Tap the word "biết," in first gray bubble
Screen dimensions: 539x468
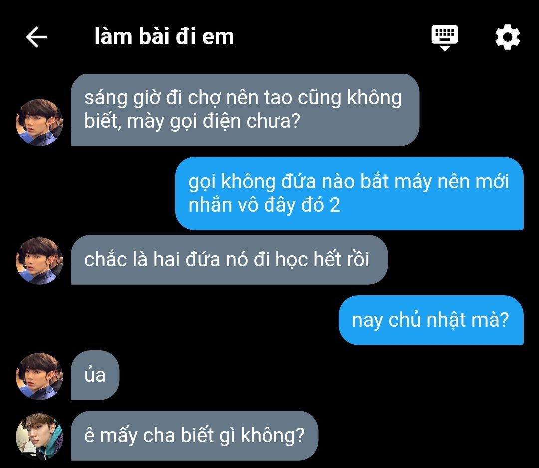pos(102,121)
